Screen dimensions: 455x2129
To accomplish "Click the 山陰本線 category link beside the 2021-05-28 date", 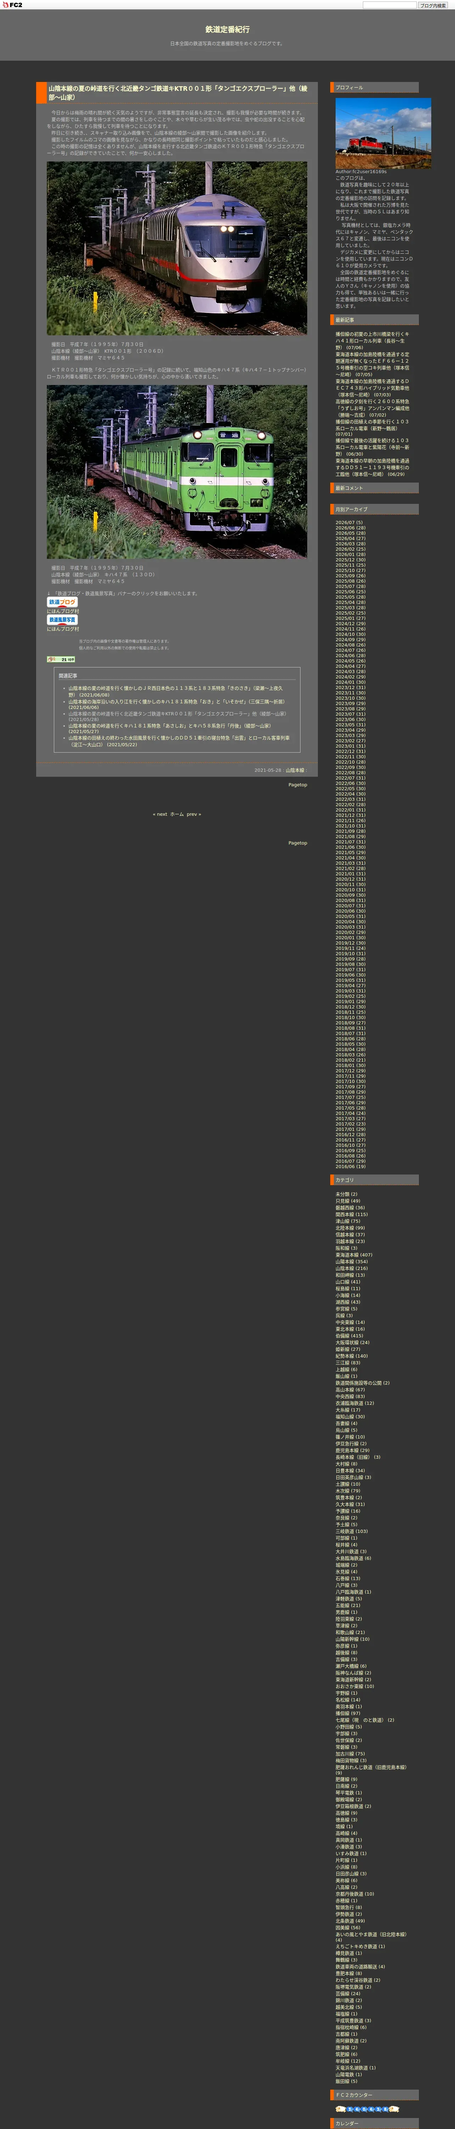I will (x=295, y=770).
